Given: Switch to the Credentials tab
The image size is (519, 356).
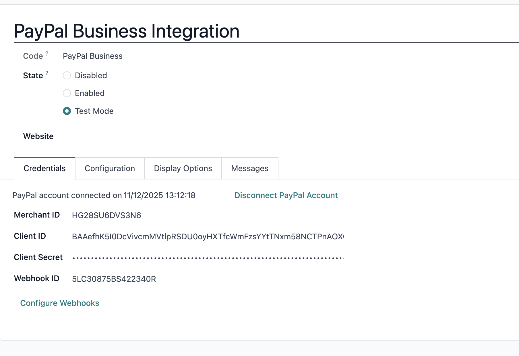Looking at the screenshot, I should (x=44, y=168).
